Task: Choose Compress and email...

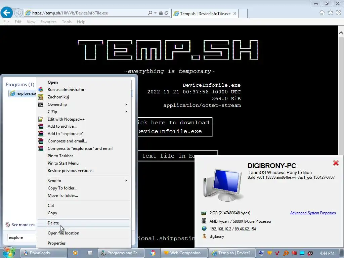Action: click(x=84, y=141)
